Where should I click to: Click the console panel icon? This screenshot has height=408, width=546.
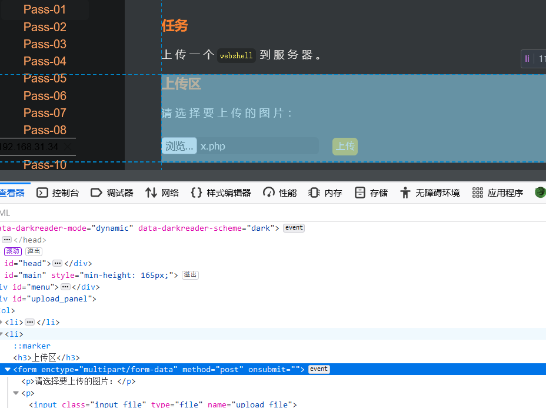click(x=42, y=193)
